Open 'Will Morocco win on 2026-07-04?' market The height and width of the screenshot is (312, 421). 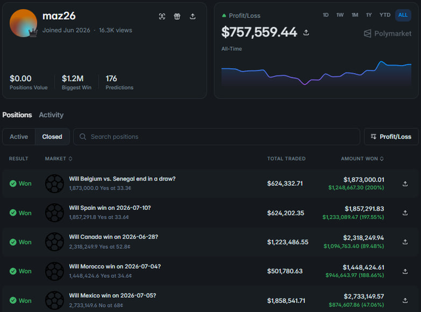tap(115, 266)
